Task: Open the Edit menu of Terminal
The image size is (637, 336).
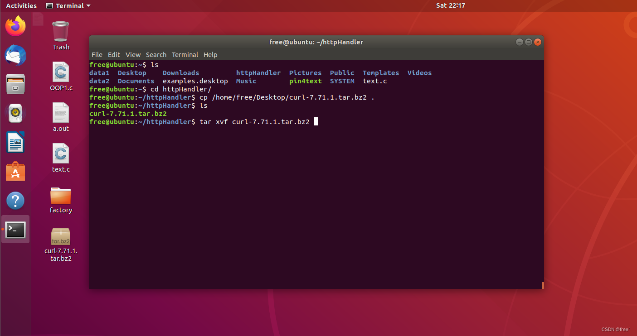Action: pos(113,54)
